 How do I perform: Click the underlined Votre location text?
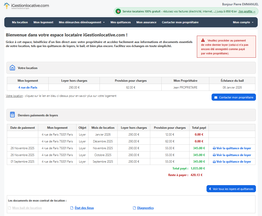point(14,96)
